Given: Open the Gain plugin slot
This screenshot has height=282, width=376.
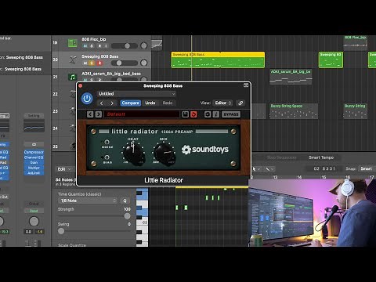Looking at the screenshot, I should tap(34, 162).
